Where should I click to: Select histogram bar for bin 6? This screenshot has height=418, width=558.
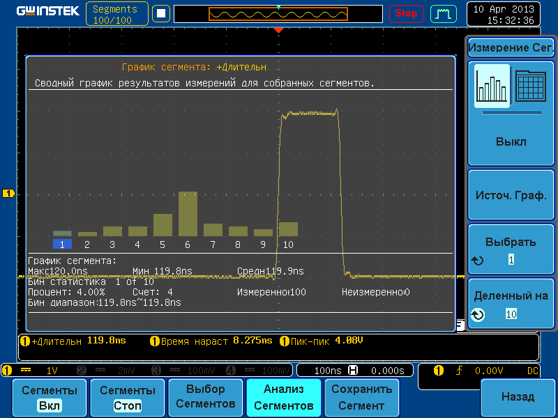(x=188, y=214)
